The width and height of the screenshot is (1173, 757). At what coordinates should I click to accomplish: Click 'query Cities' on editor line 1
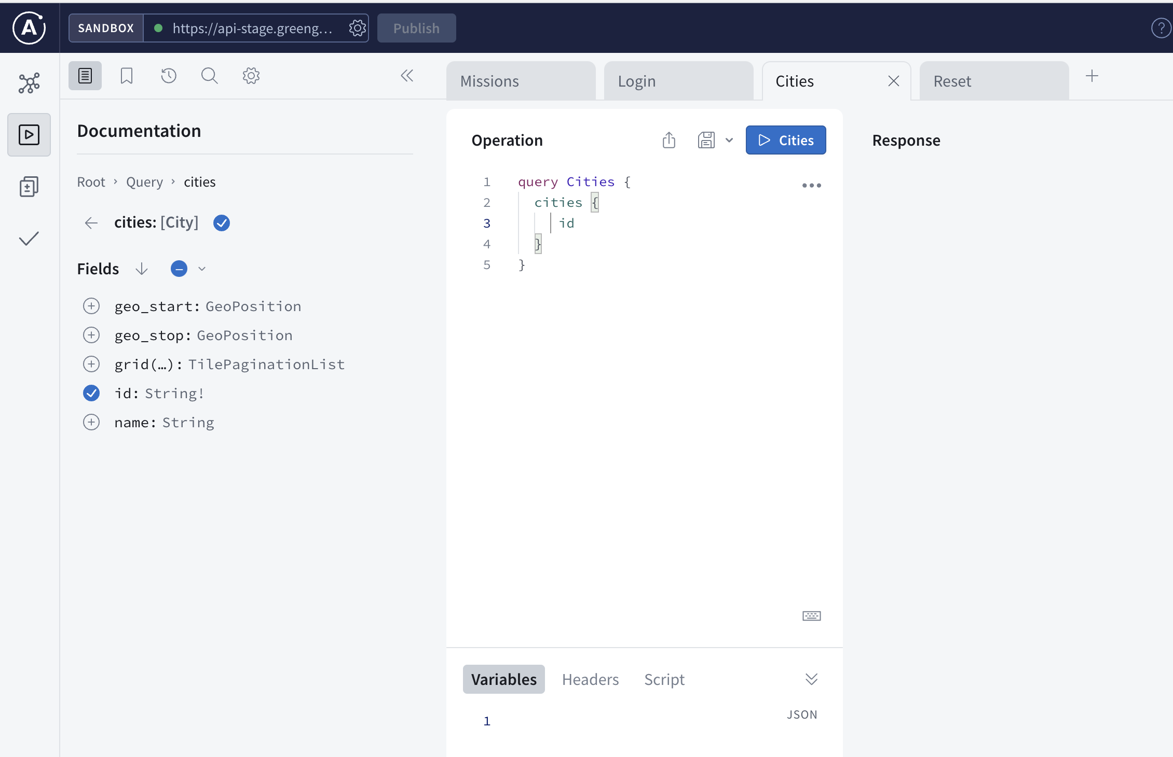click(x=566, y=181)
